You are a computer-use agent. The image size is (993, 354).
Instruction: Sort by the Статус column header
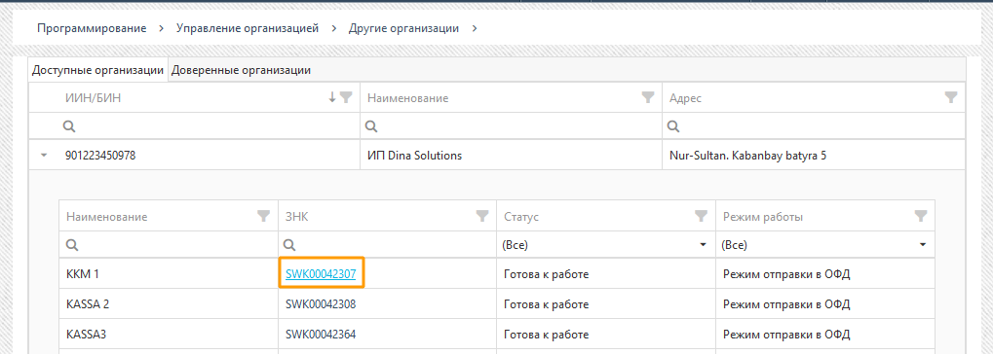[521, 217]
